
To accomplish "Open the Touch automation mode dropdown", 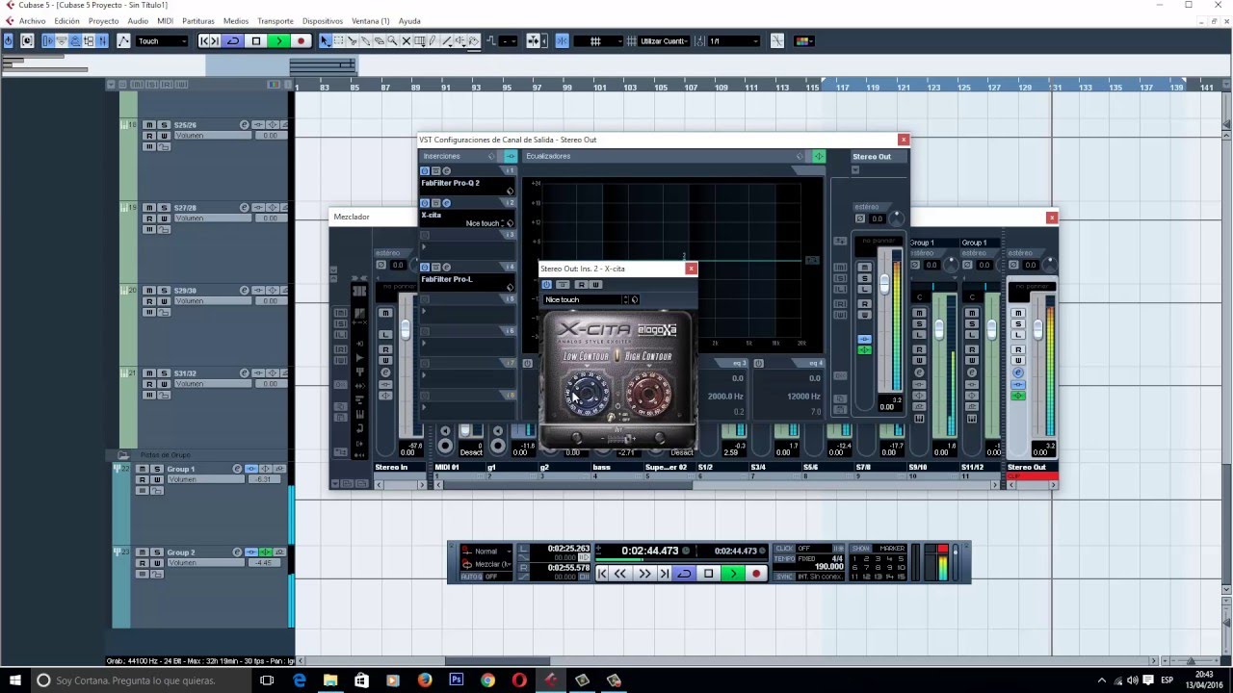I will click(x=162, y=40).
